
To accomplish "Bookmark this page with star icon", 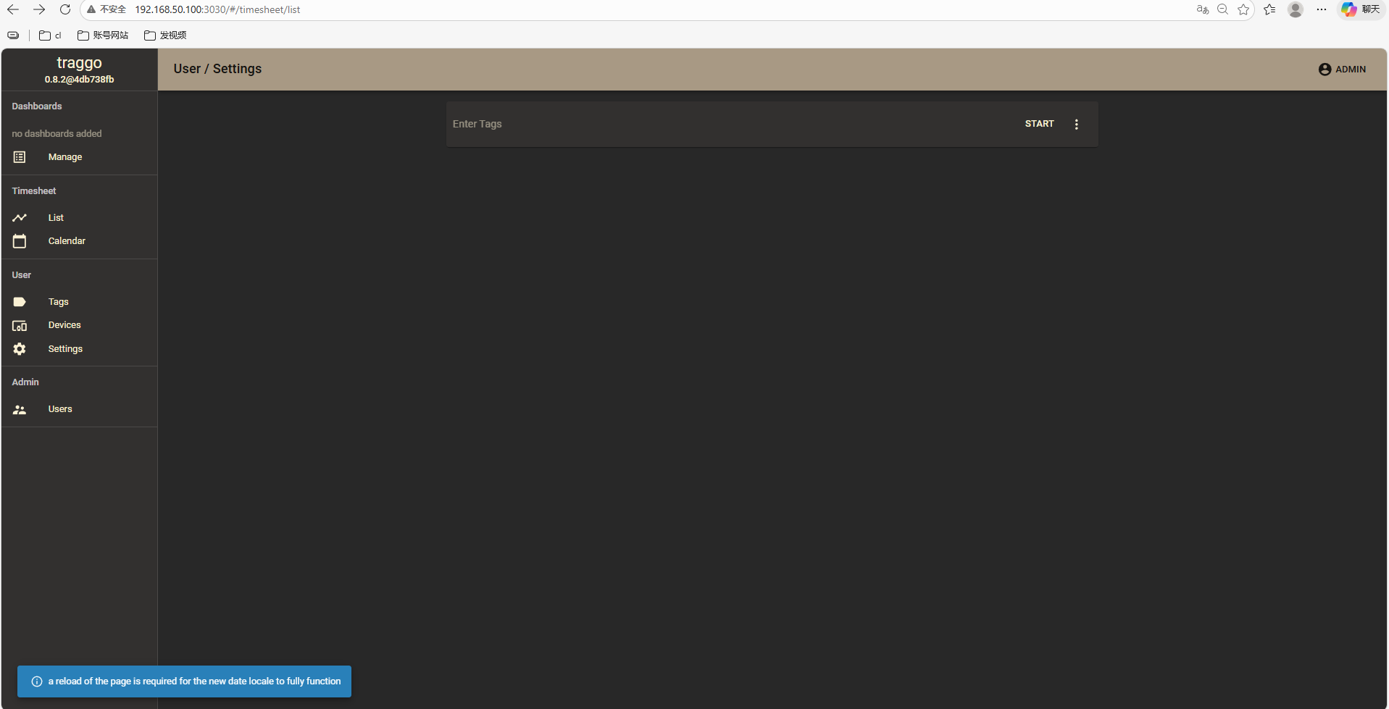I will click(1243, 9).
